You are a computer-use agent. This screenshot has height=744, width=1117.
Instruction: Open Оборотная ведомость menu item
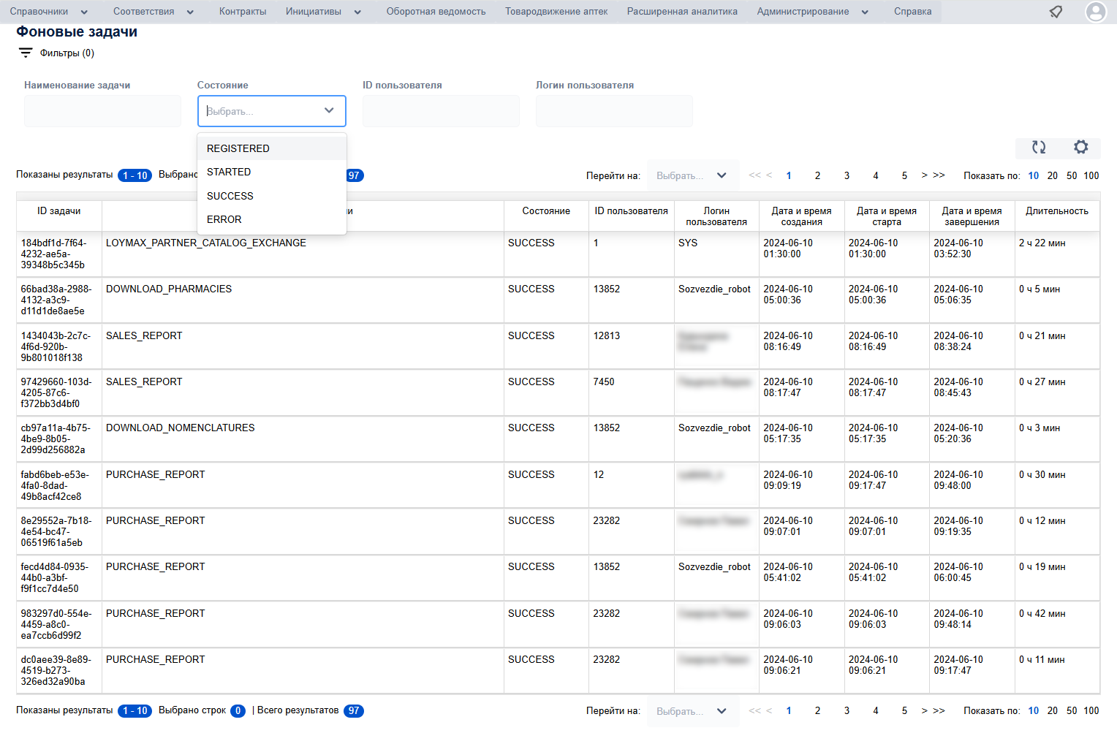click(436, 12)
